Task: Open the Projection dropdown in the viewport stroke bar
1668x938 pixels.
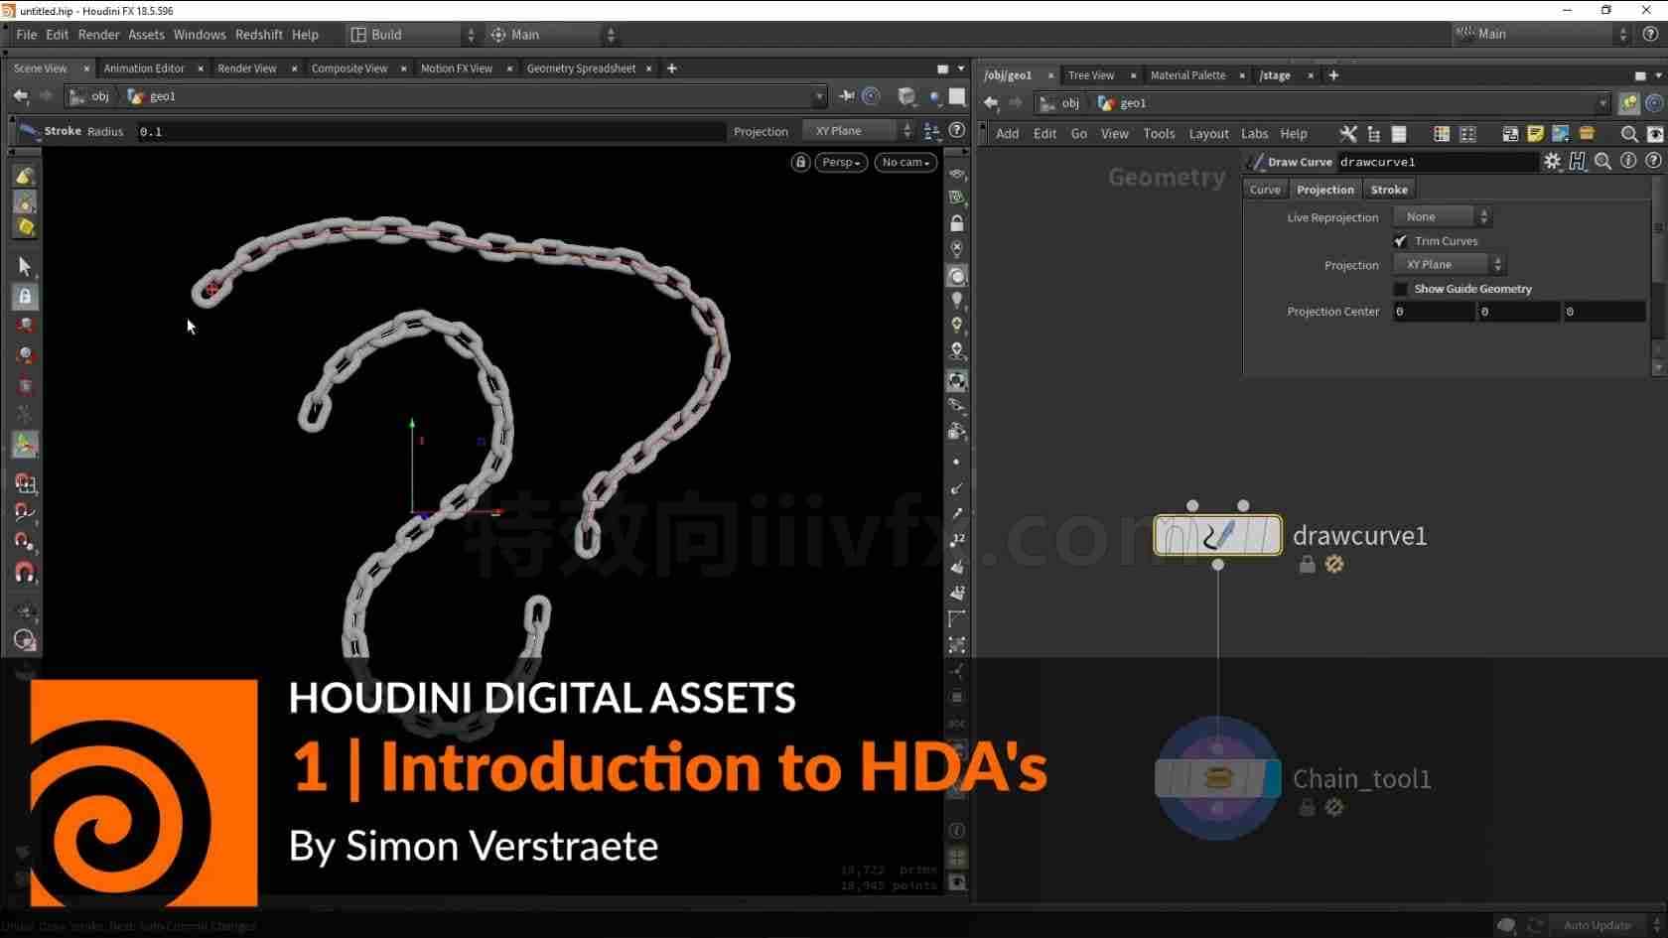Action: (858, 131)
